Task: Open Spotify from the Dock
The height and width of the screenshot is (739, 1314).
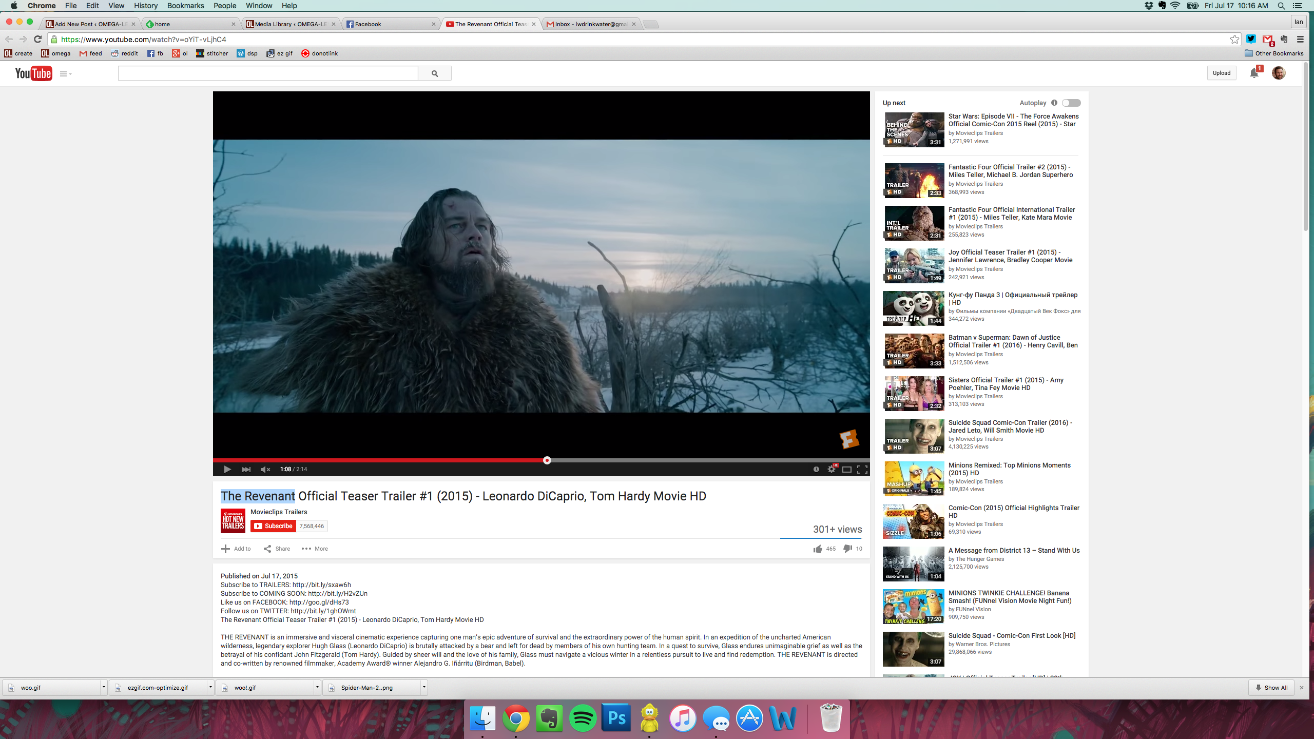Action: tap(583, 718)
